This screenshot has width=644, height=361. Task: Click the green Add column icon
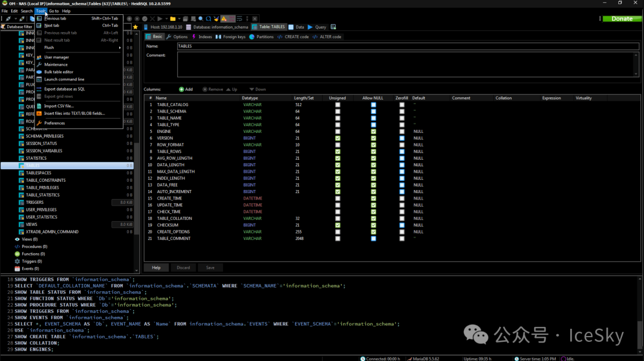[181, 89]
